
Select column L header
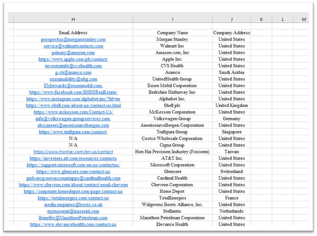point(283,19)
